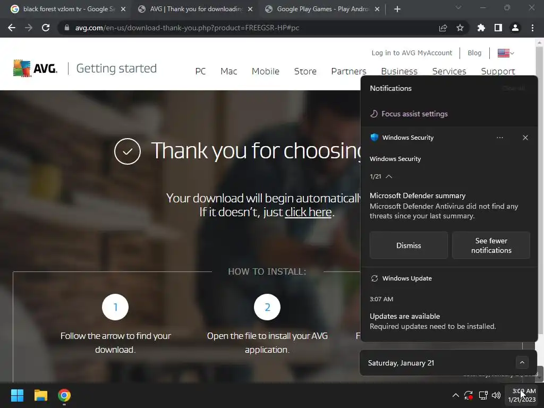Open the Chrome profile avatar
The width and height of the screenshot is (544, 408).
(x=515, y=28)
